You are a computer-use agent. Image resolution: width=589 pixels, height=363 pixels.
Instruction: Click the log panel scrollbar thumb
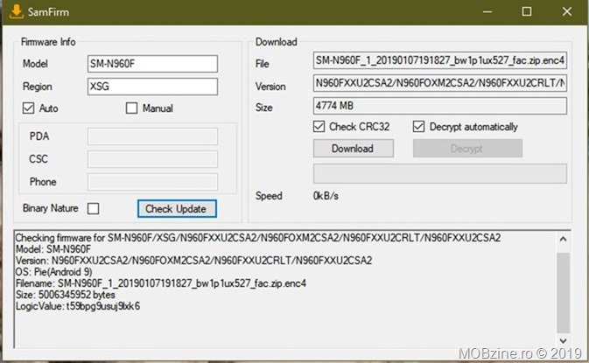563,293
